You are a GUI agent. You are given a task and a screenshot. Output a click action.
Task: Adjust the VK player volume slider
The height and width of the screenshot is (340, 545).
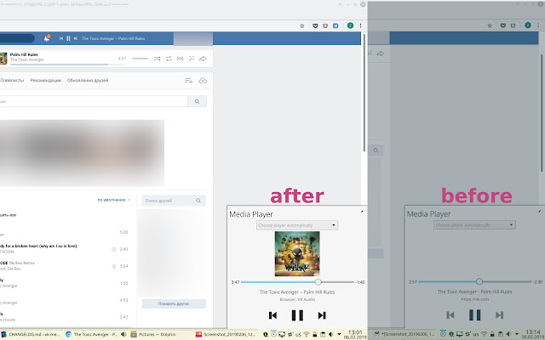point(141,59)
